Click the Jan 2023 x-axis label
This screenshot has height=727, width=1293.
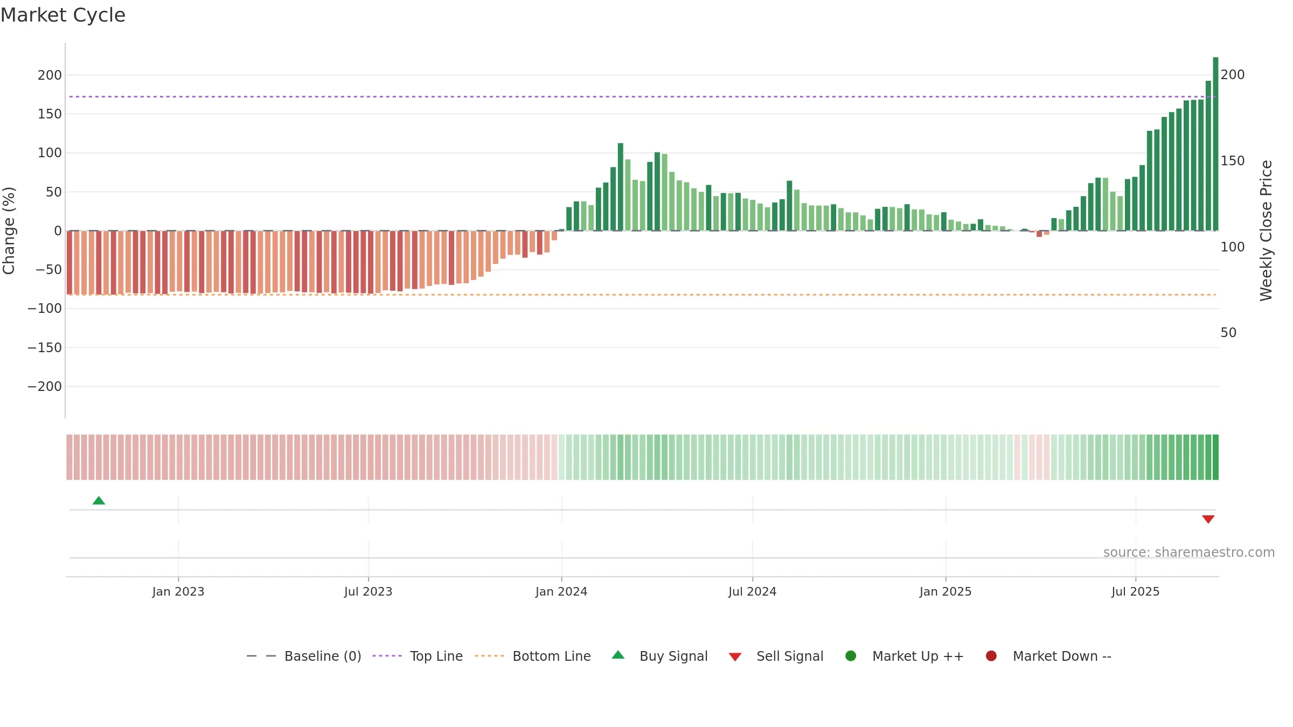178,592
